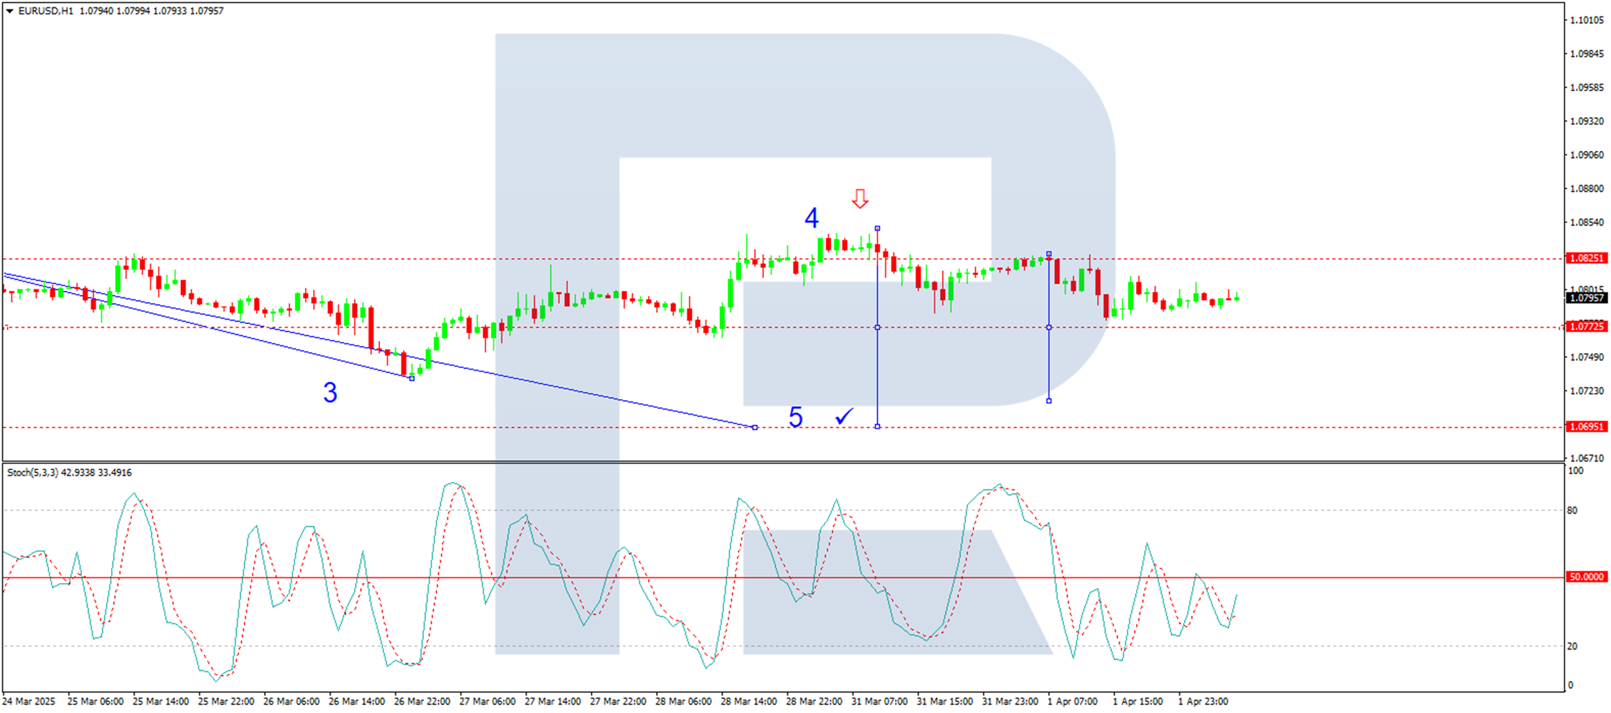This screenshot has height=713, width=1611.
Task: Click the red 1.08251 price level tag
Action: pos(1586,258)
